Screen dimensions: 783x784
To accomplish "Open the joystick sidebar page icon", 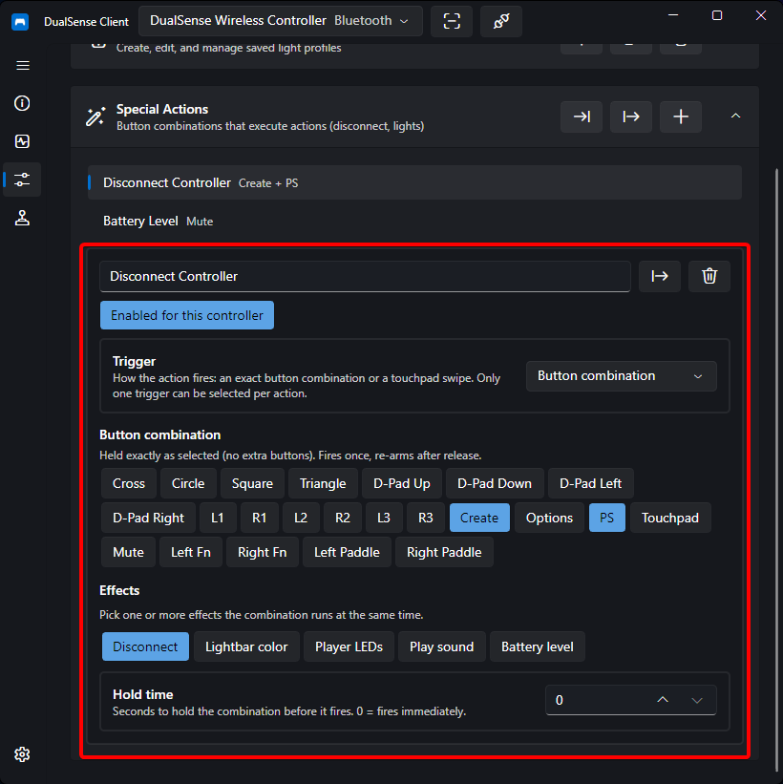I will click(22, 218).
